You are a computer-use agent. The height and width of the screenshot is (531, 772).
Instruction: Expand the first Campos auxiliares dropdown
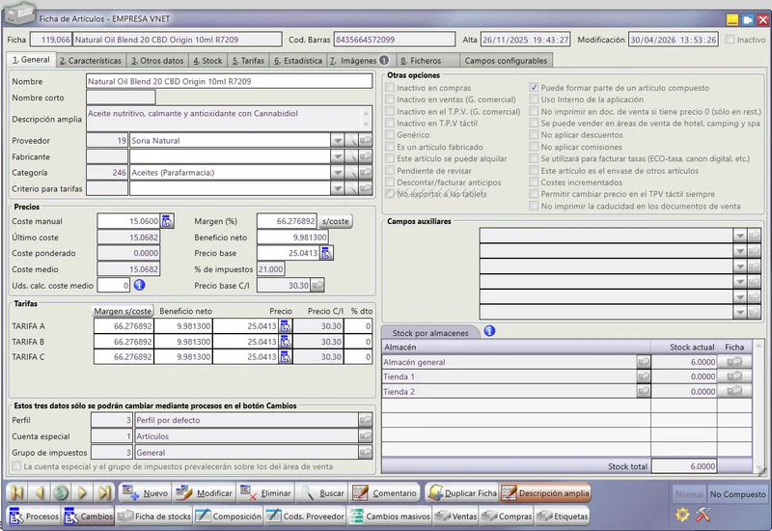[739, 236]
